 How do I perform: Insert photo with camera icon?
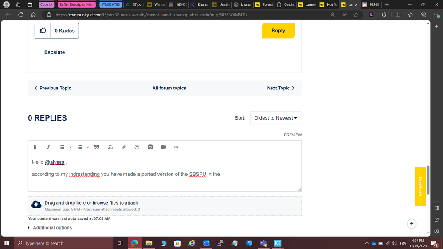(150, 147)
